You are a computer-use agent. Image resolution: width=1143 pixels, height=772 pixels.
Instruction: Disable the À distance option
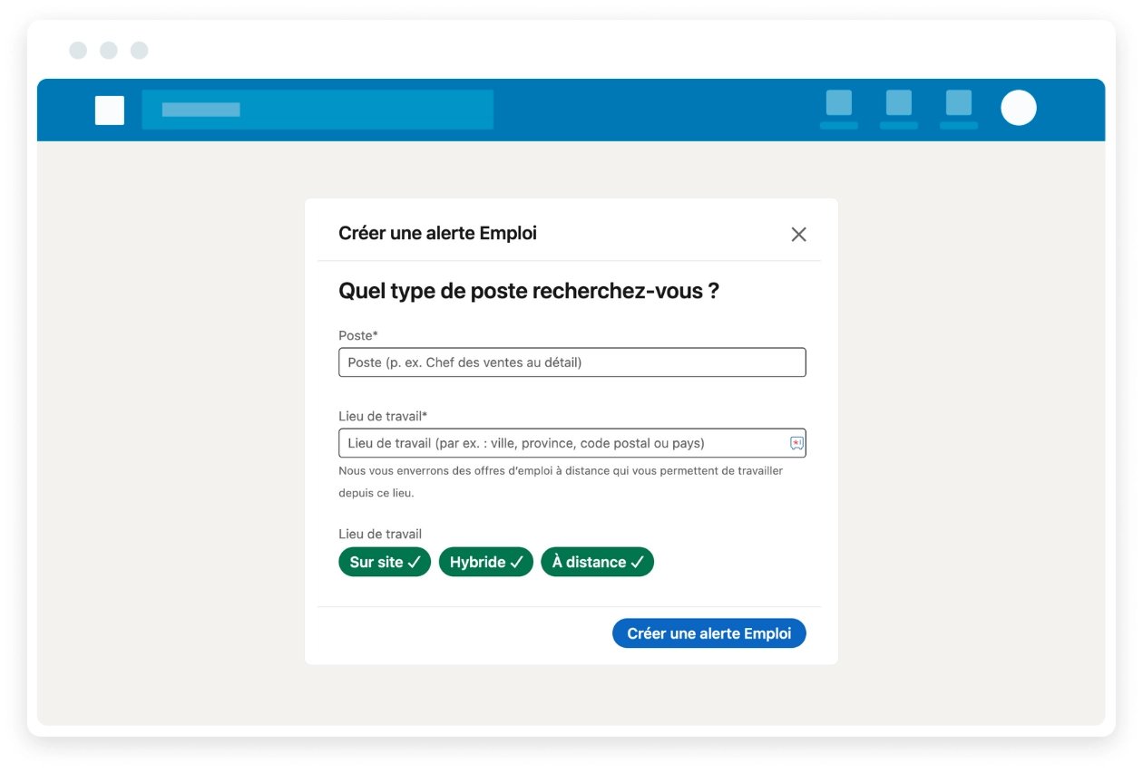597,562
